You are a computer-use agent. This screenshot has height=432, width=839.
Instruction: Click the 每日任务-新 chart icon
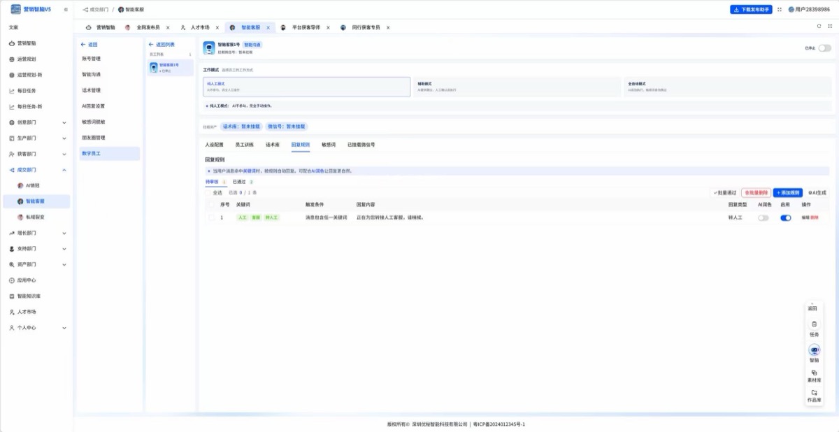11,107
